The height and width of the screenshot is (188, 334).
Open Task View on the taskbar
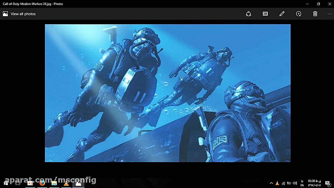[18, 183]
